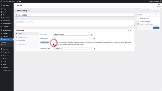The image size is (162, 91).
Task: Open SureTriggers sidebar item
Action: coord(6,21)
